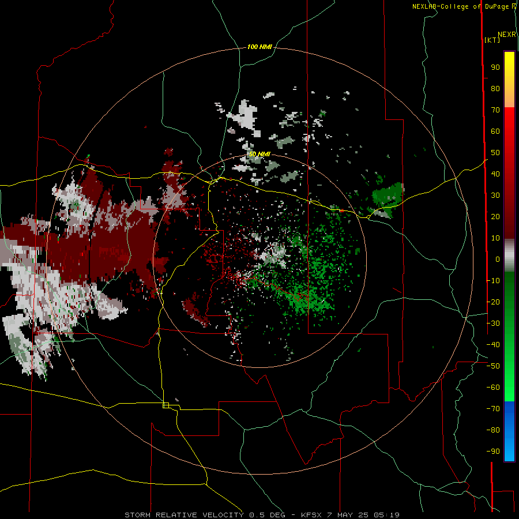Select the 50 value on velocity scale
Image resolution: width=519 pixels, height=519 pixels.
point(495,153)
